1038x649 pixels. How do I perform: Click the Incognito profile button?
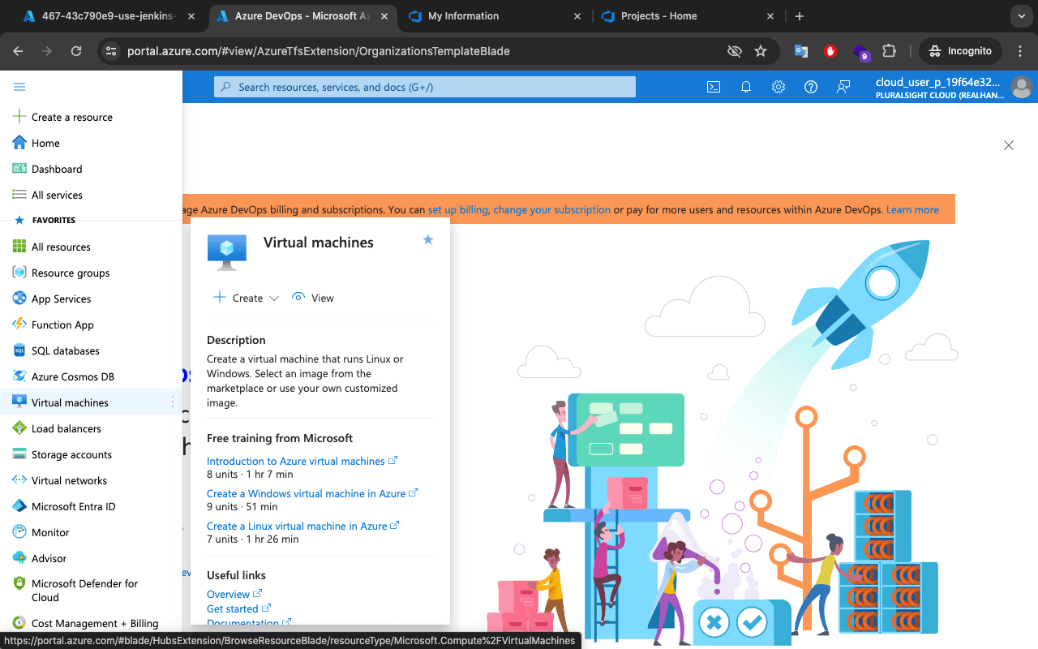(x=961, y=51)
